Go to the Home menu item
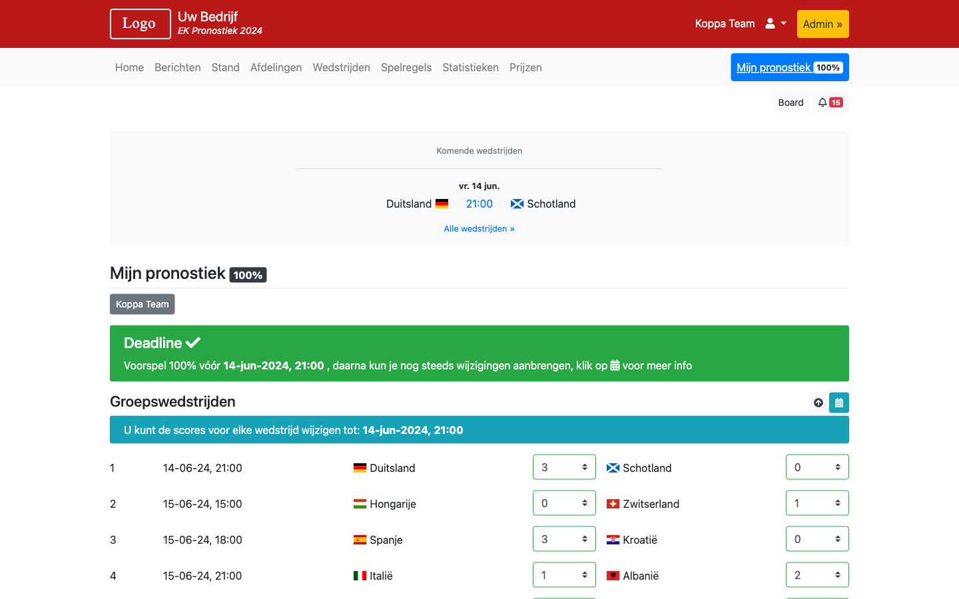Image resolution: width=959 pixels, height=599 pixels. 129,67
